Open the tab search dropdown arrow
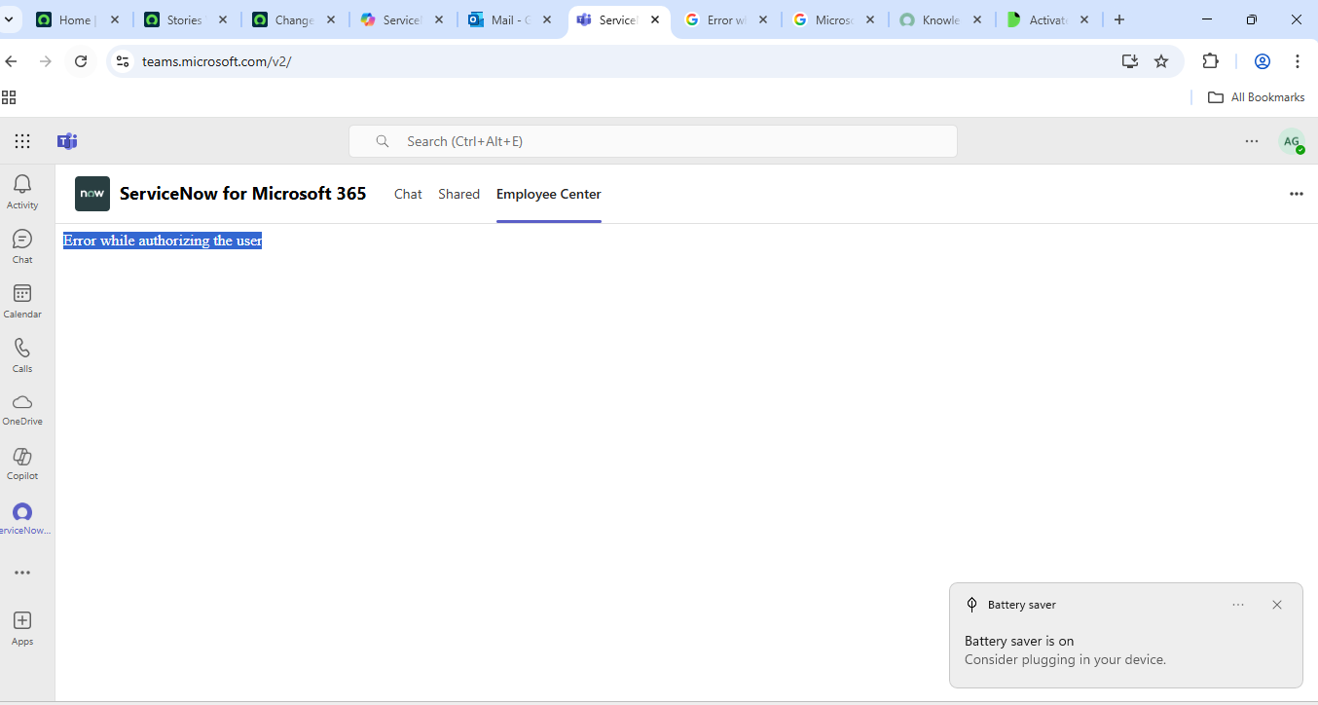This screenshot has height=705, width=1318. pyautogui.click(x=9, y=19)
